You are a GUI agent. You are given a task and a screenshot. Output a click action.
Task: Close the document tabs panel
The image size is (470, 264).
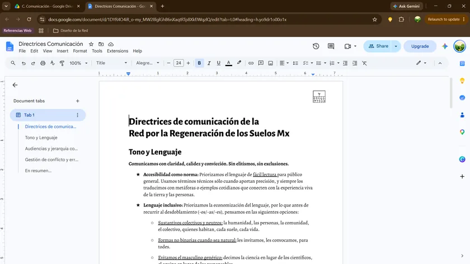pos(15,85)
